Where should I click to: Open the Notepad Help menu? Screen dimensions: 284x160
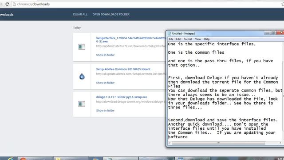206,39
